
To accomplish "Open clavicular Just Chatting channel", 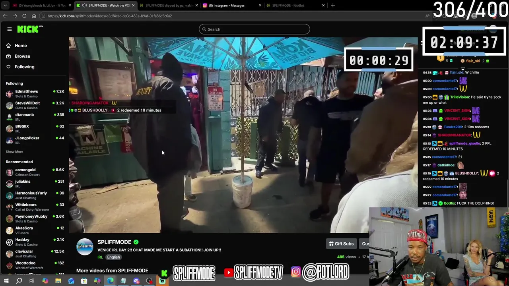I will pyautogui.click(x=35, y=253).
